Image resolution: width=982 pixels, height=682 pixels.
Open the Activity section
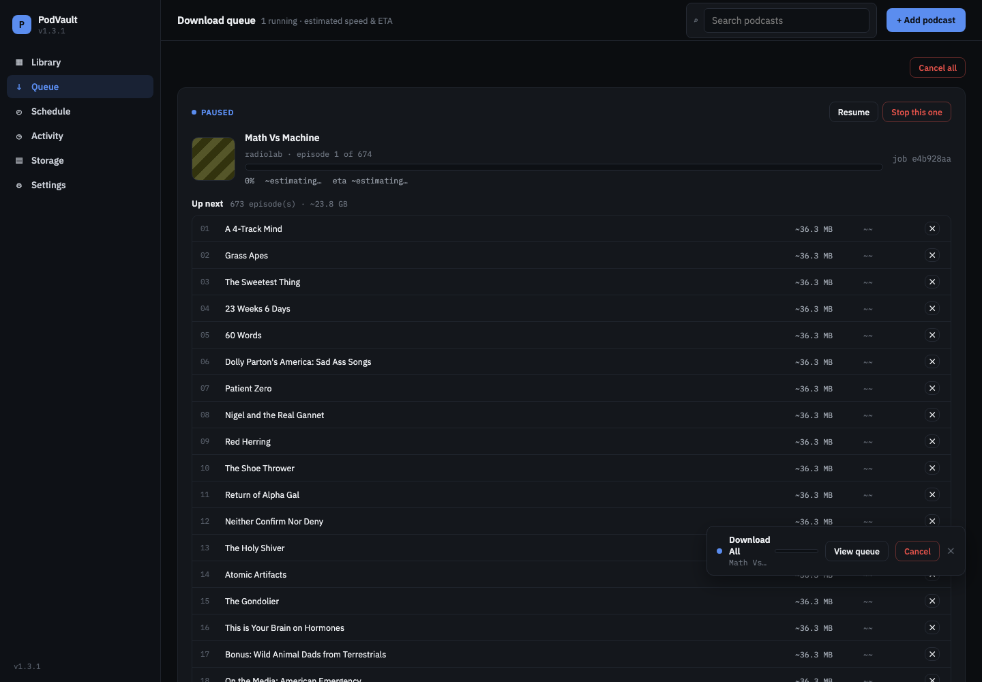point(80,136)
